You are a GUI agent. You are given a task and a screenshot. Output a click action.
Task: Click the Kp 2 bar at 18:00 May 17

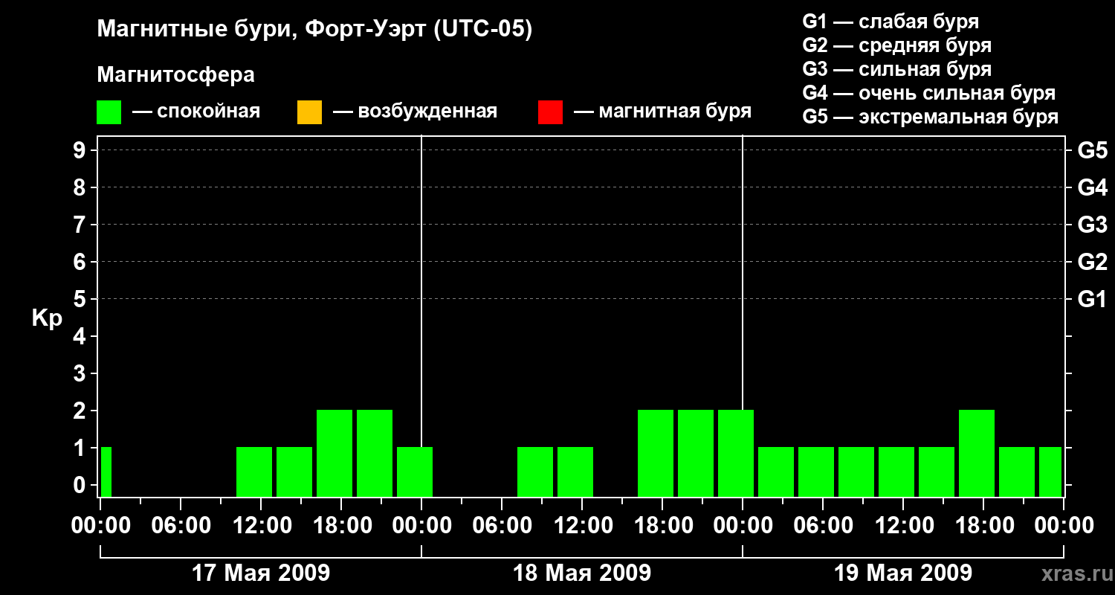pyautogui.click(x=334, y=453)
